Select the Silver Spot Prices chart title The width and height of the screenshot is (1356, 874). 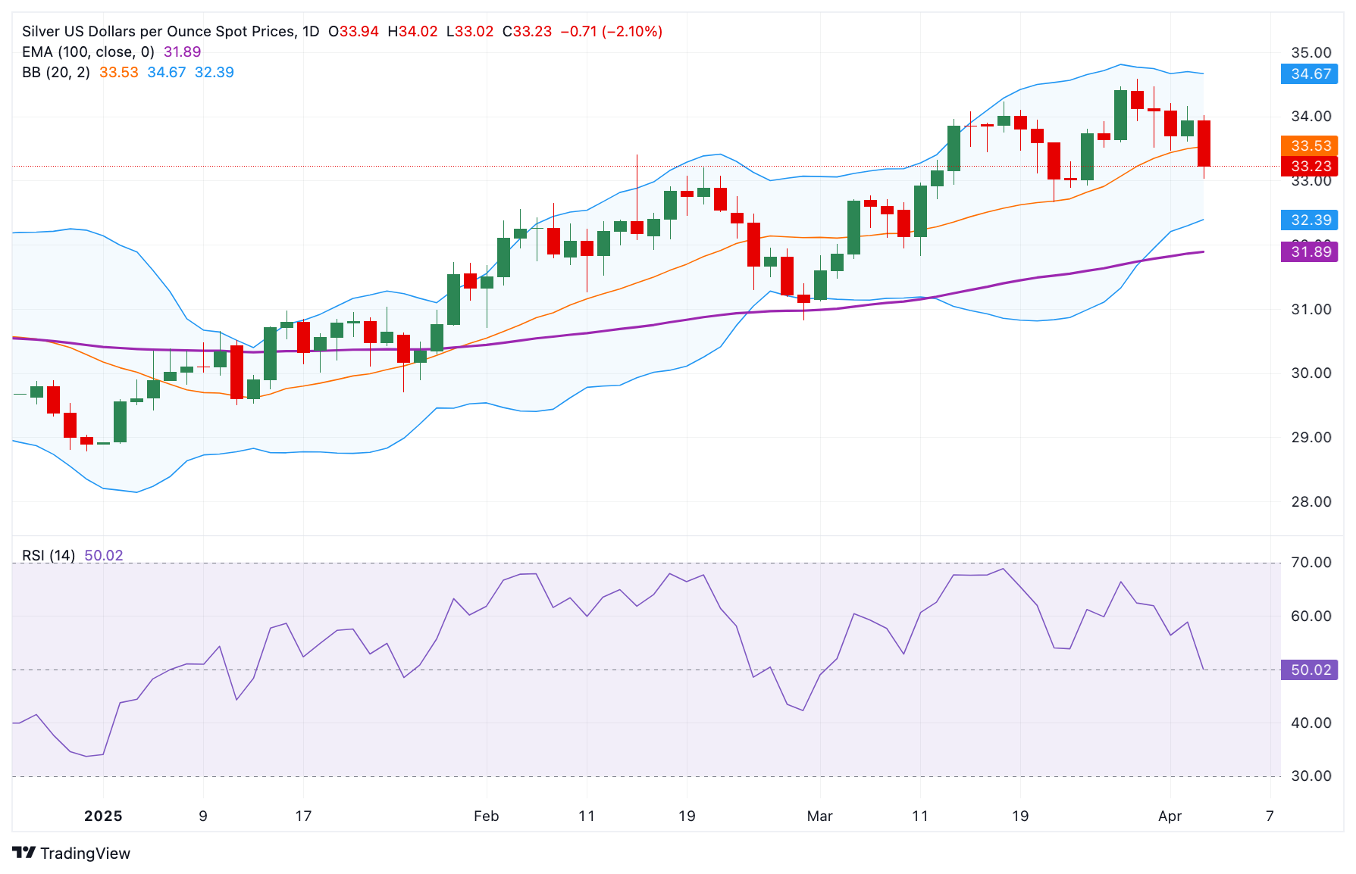pos(171,31)
